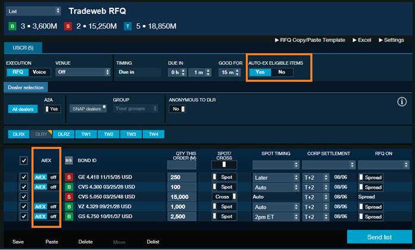Click the Send list button
The image size is (415, 250).
(x=379, y=237)
